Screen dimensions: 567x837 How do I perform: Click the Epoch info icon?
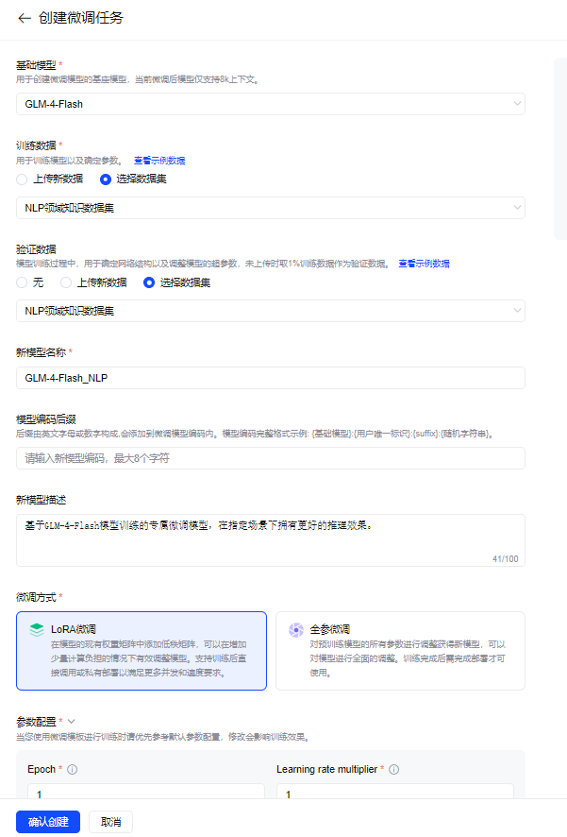click(x=73, y=769)
